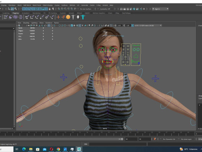202x152 pixels.
Task: Click the exposure value field showing 1.00
Action: point(128,25)
